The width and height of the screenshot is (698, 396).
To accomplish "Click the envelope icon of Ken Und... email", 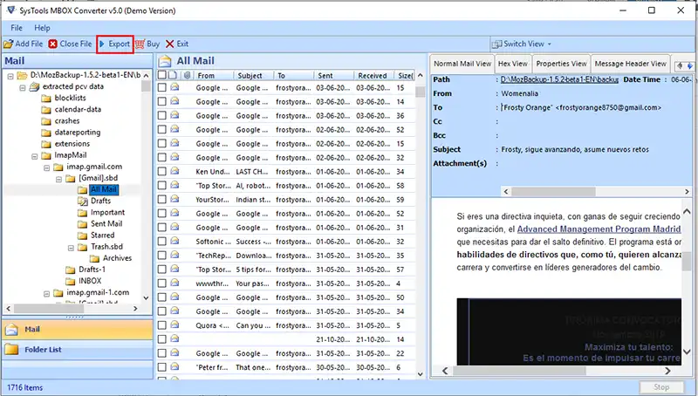I will [174, 171].
